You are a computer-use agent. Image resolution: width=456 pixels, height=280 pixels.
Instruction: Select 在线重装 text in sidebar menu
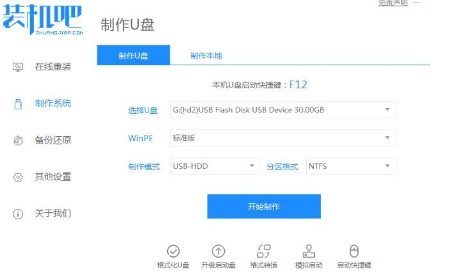click(x=53, y=67)
